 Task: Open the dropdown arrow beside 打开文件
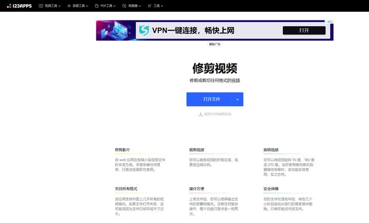(x=237, y=99)
